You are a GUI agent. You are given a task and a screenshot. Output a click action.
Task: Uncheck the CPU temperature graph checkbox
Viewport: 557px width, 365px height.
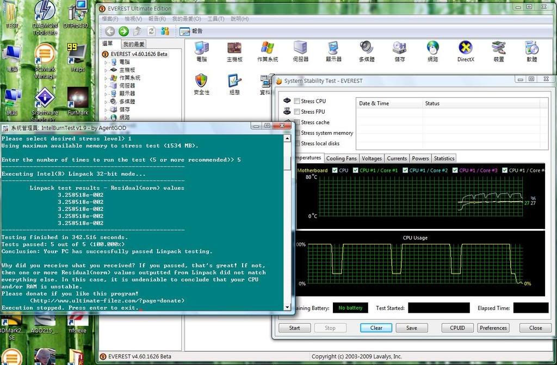point(335,170)
